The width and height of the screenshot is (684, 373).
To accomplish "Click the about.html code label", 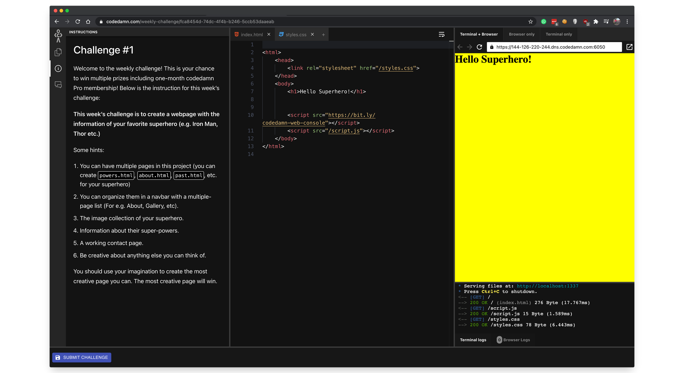I will [x=154, y=175].
